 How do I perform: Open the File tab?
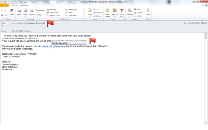tap(4, 6)
